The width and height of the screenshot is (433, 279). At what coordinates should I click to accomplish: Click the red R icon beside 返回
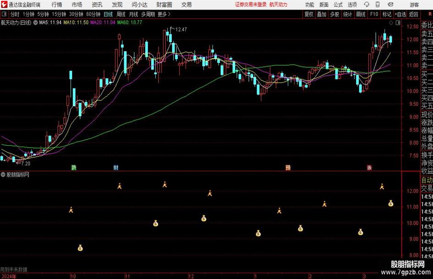point(430,14)
